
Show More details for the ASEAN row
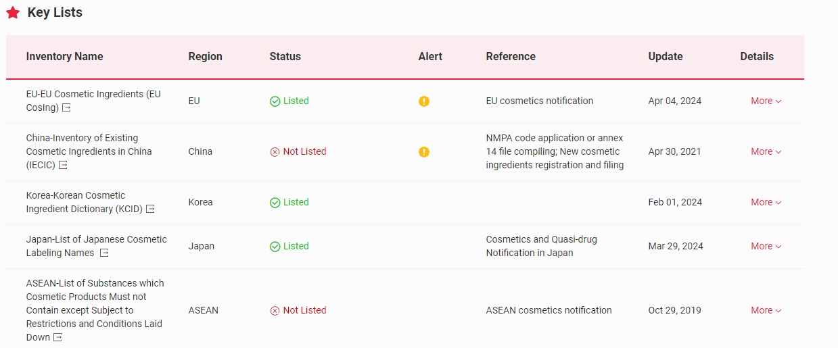click(x=766, y=311)
